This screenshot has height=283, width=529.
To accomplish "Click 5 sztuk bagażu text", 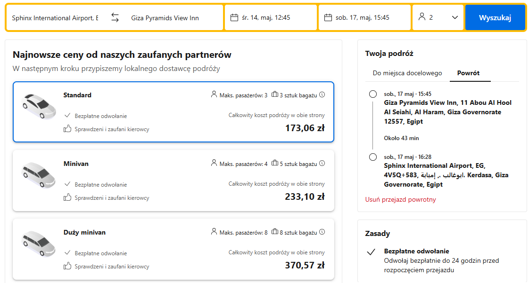I will [x=298, y=164].
